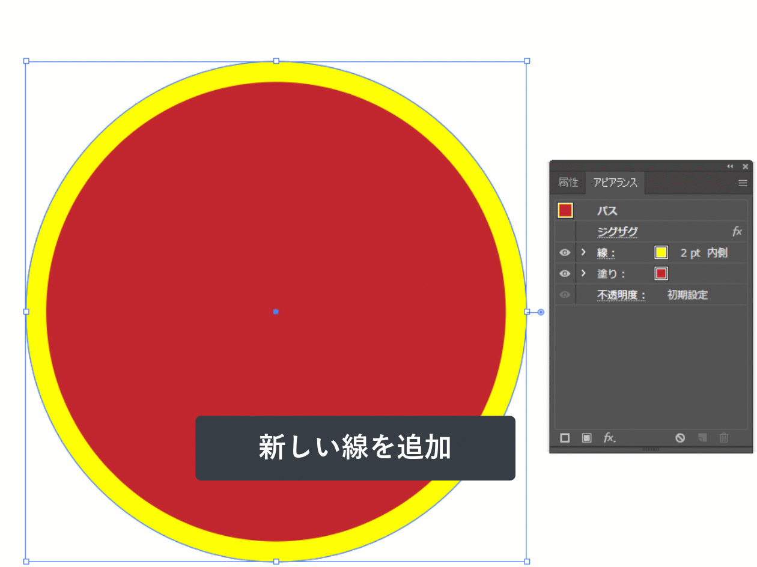Switch to the 属性 tab
Image resolution: width=757 pixels, height=567 pixels.
tap(567, 183)
